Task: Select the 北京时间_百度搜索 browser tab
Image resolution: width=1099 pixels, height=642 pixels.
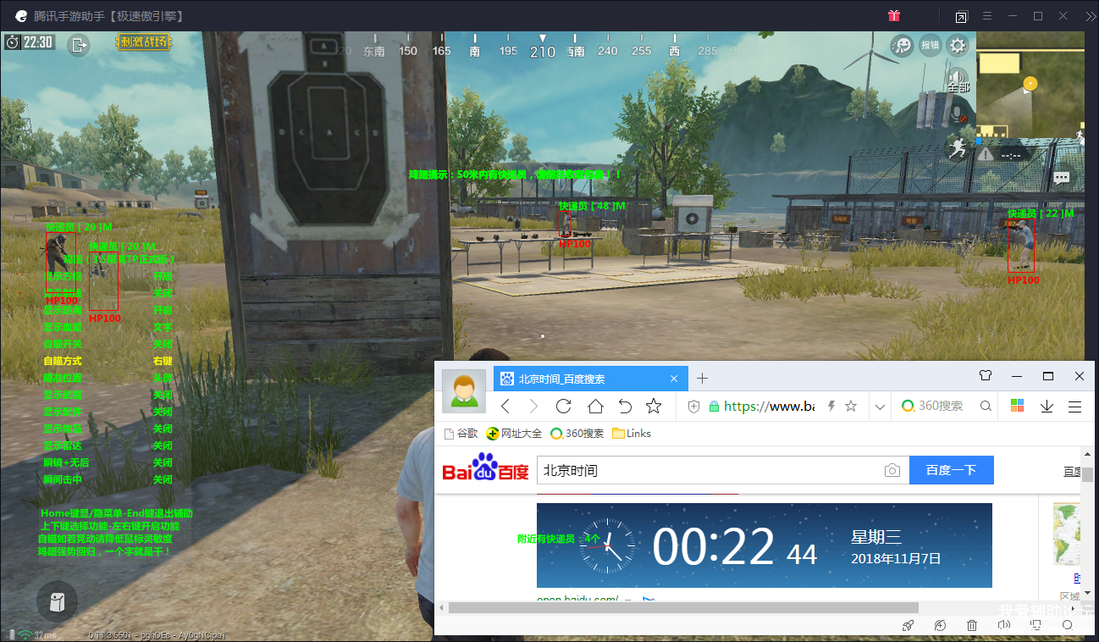Action: (591, 379)
